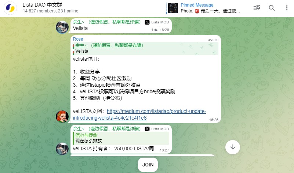Screen dimensions: 294x173
Task: Jump to the quoted Velista reply in Rose's message
Action: coord(145,48)
